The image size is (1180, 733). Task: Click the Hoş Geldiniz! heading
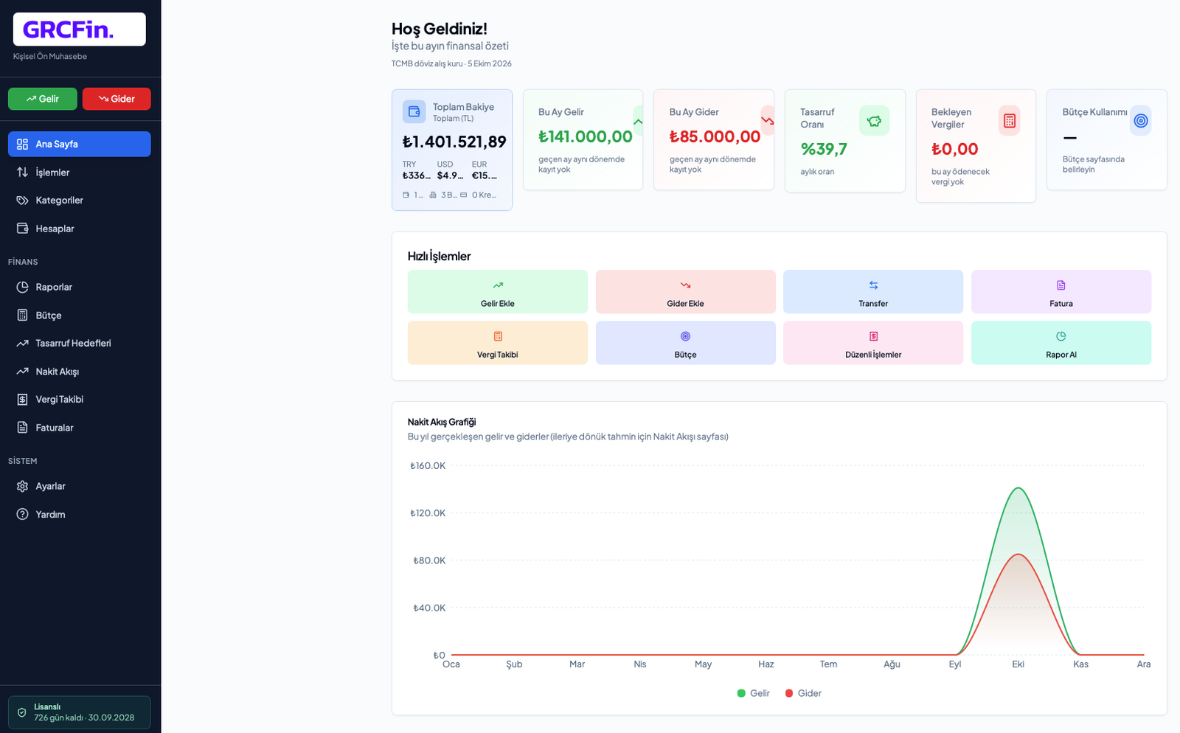pos(440,29)
